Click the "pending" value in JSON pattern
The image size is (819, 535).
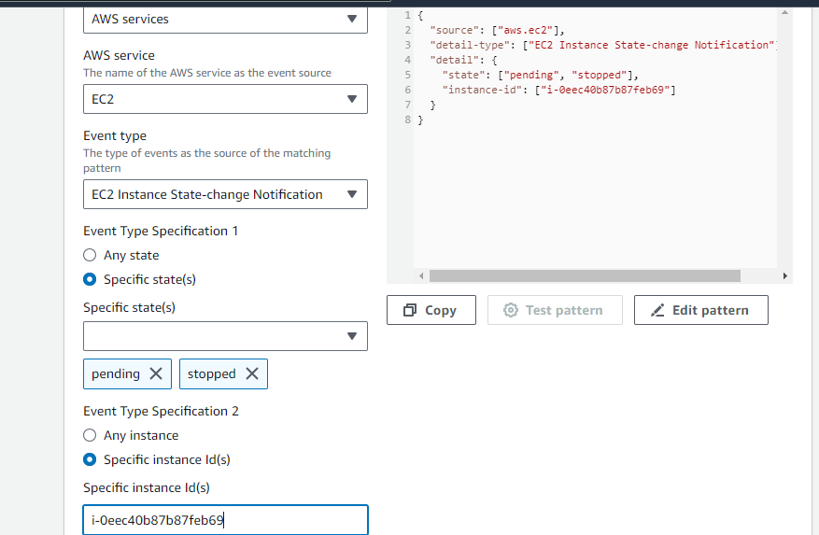(531, 75)
